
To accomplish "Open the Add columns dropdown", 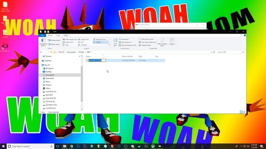I will [125, 42].
